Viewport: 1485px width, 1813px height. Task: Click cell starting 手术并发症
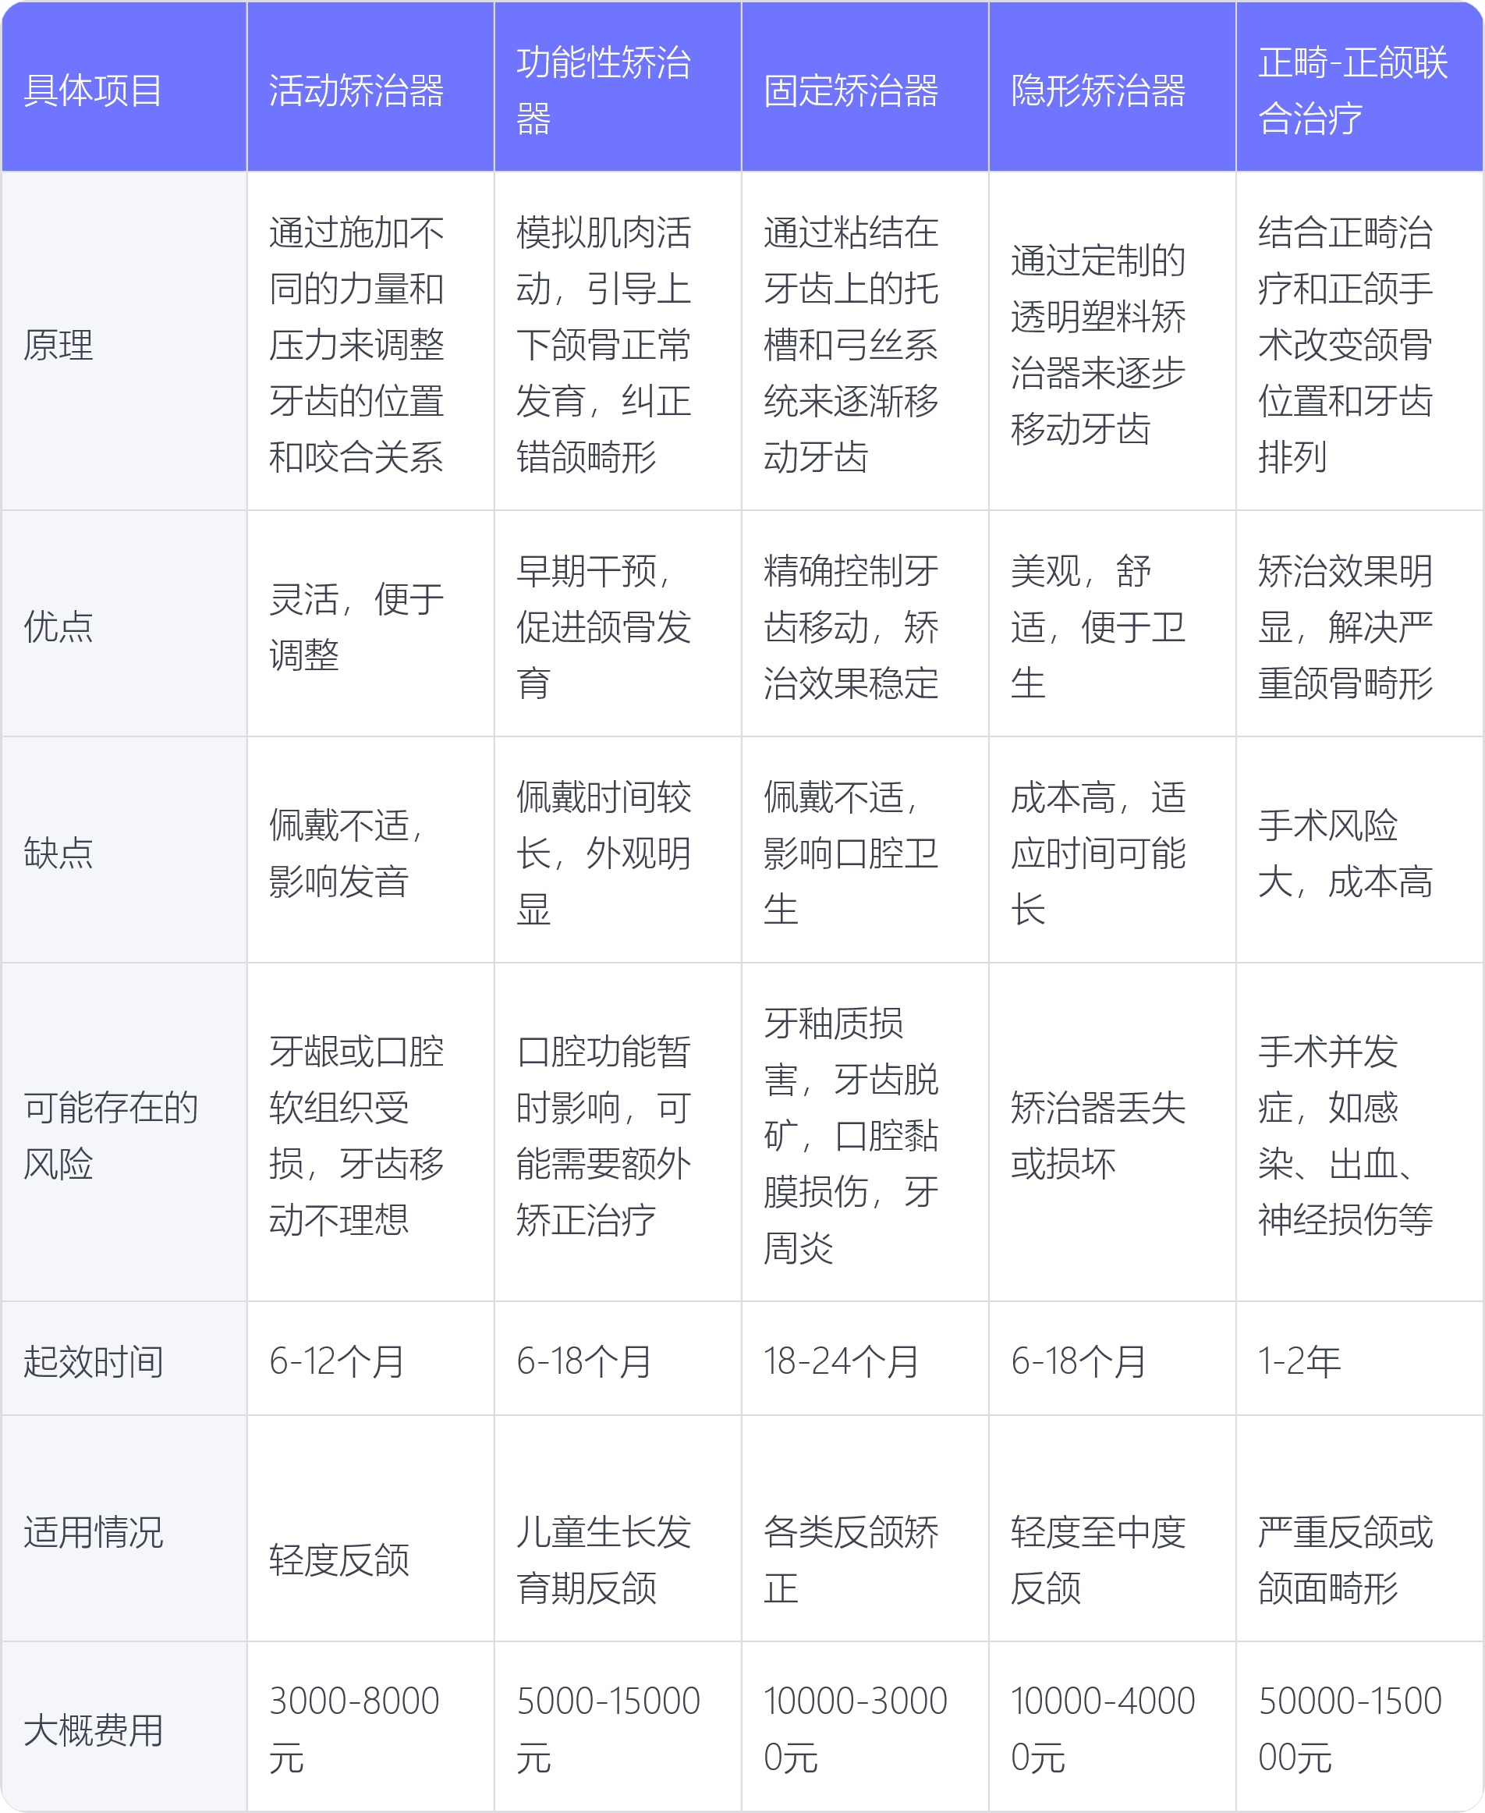pyautogui.click(x=1360, y=1132)
